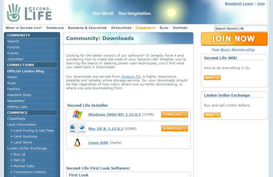Go to Forums in the sidebar
The height and width of the screenshot is (177, 273).
13,47
